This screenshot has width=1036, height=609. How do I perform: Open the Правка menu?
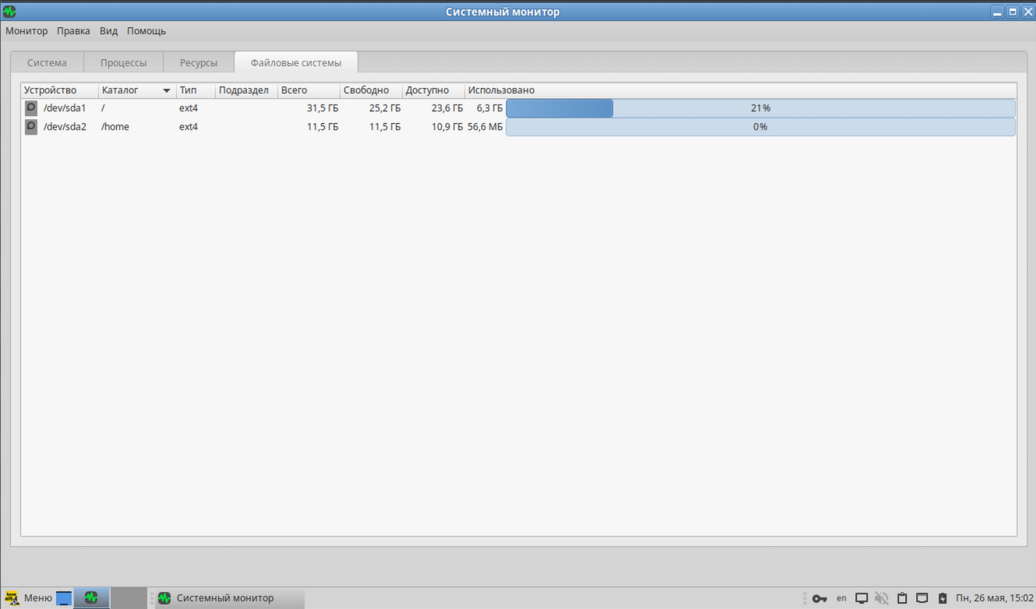73,31
